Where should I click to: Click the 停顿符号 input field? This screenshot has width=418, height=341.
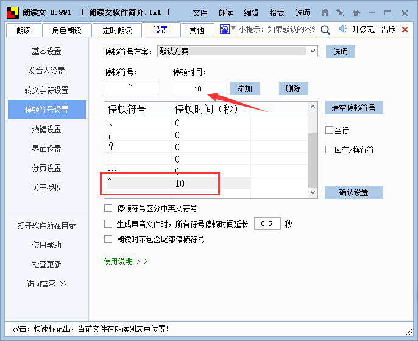tap(130, 89)
